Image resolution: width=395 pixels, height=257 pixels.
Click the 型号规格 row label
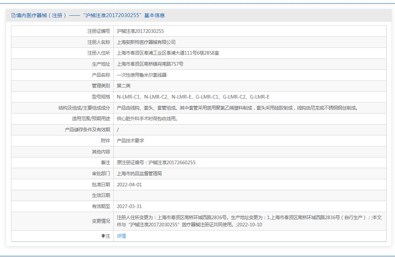coord(101,97)
